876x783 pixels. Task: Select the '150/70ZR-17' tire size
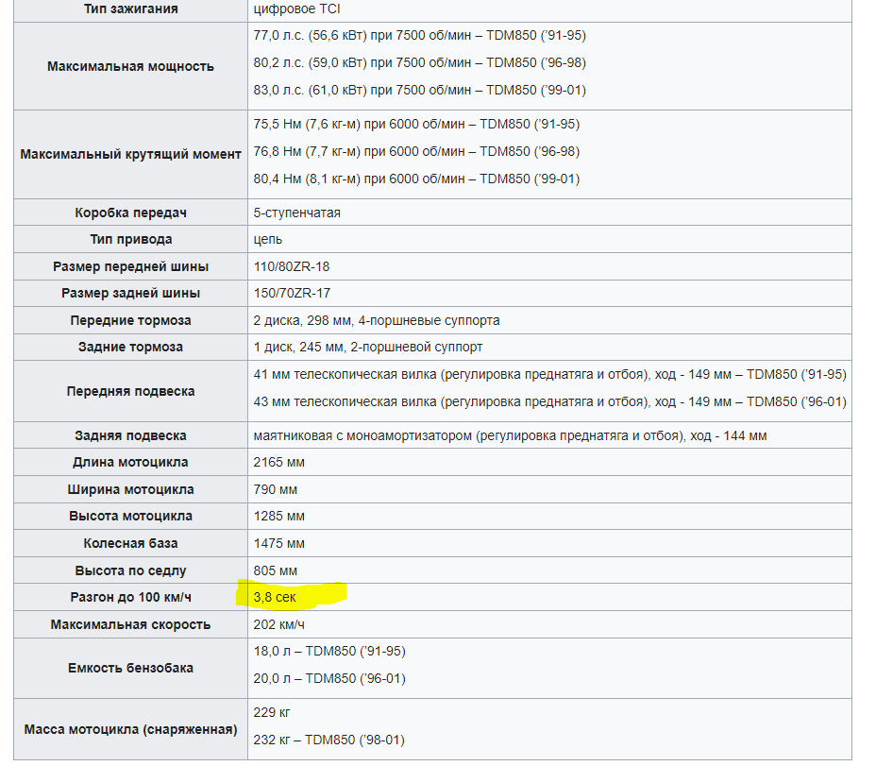[292, 294]
